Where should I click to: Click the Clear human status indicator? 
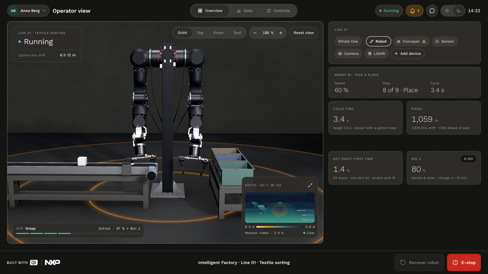point(309,233)
